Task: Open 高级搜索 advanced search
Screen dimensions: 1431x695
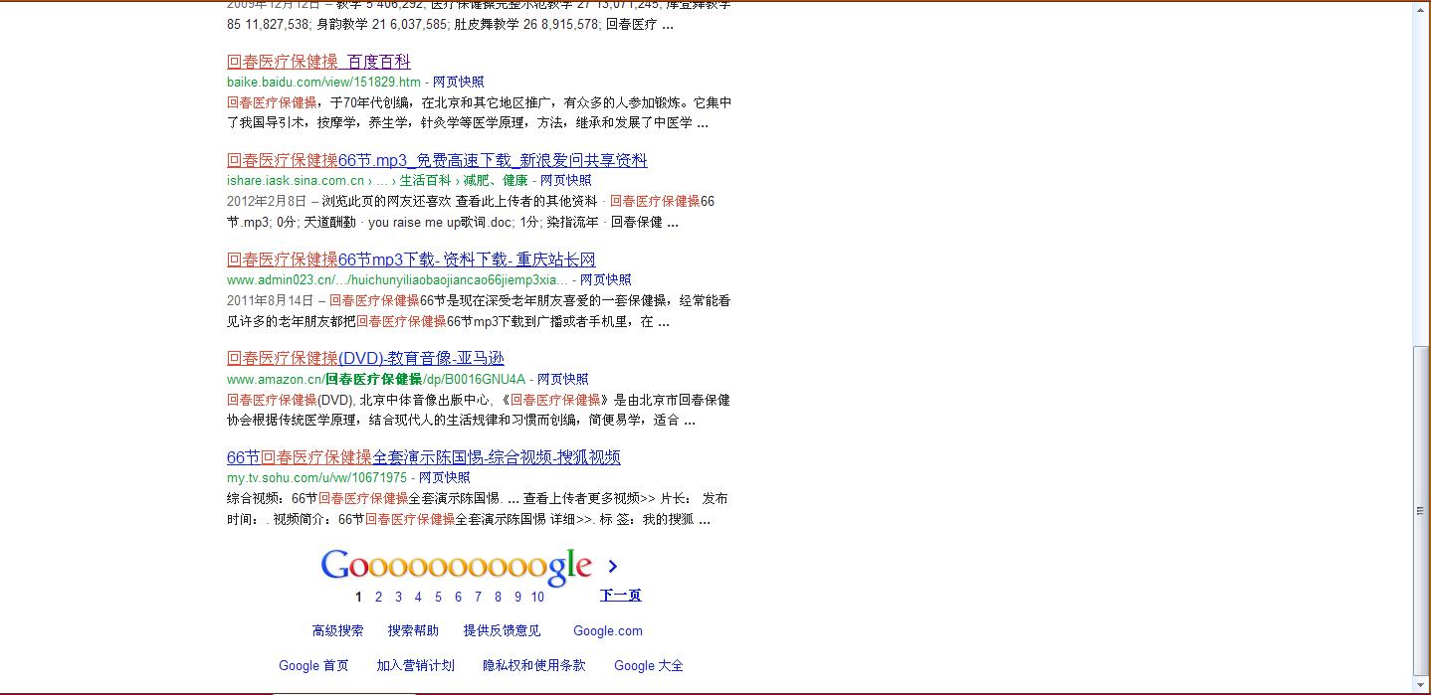Action: click(x=338, y=630)
